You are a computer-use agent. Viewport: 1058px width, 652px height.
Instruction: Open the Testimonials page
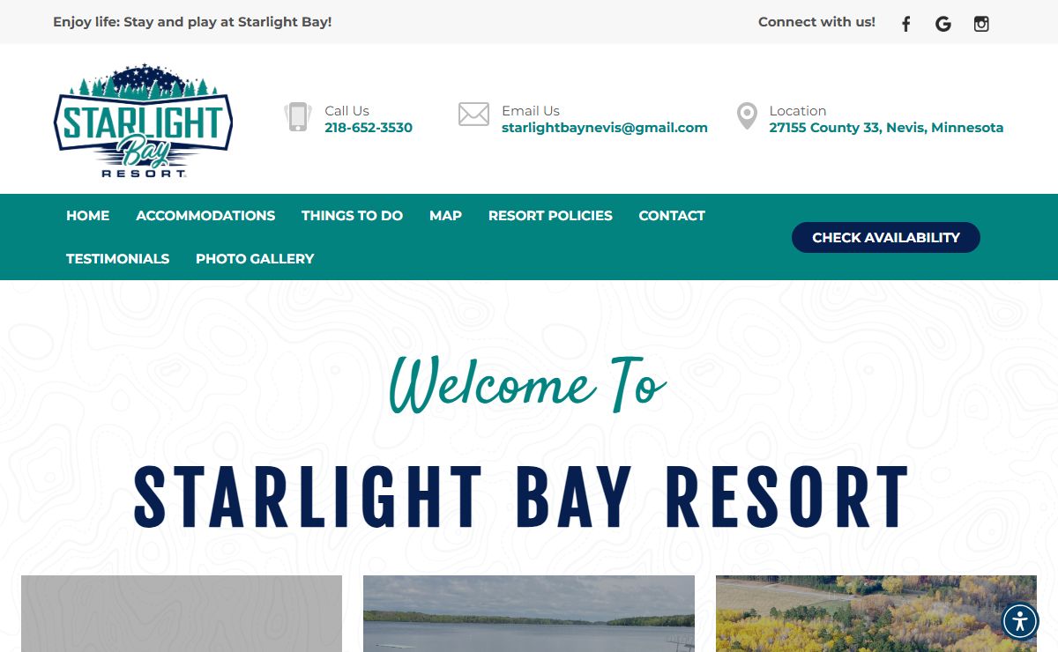117,259
